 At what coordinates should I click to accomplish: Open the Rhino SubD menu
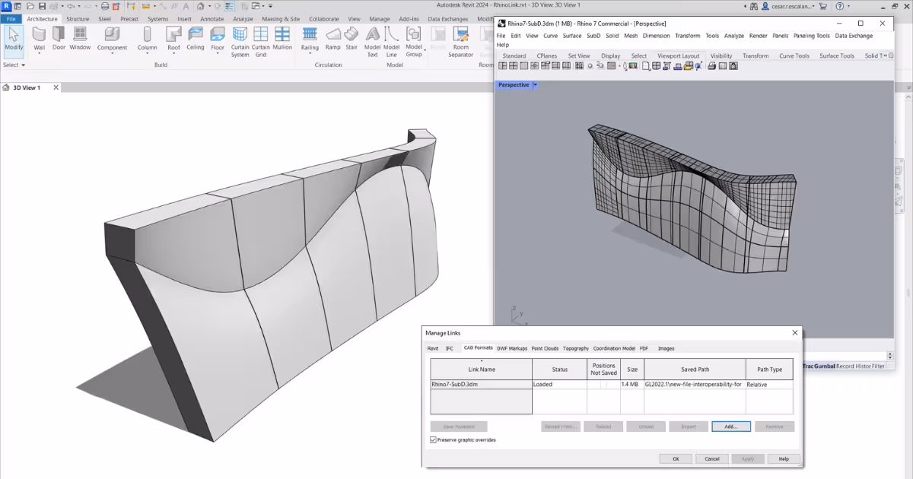(593, 36)
